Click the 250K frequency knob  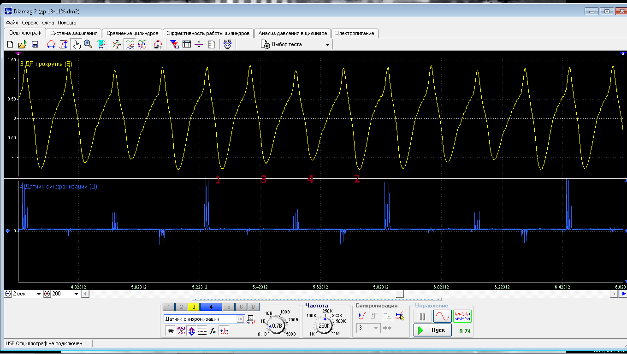click(325, 326)
